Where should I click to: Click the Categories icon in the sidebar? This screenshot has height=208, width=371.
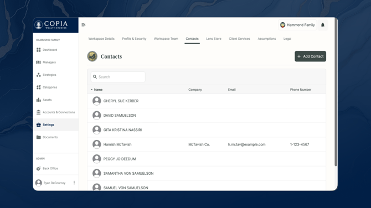[x=39, y=87]
